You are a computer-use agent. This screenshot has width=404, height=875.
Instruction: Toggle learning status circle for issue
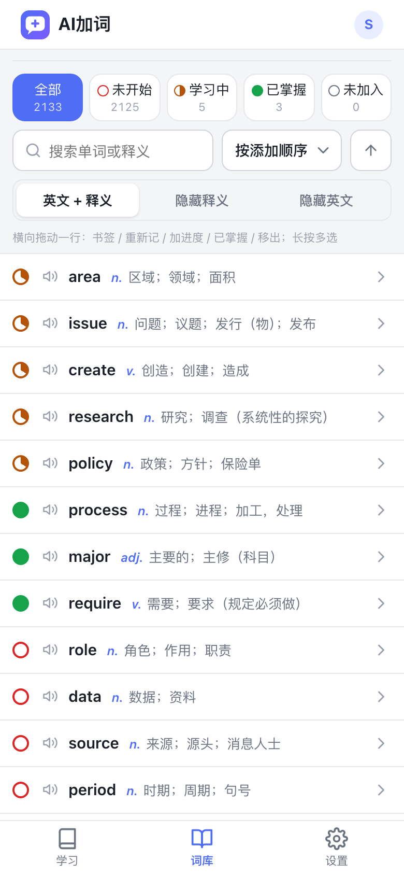pos(21,323)
